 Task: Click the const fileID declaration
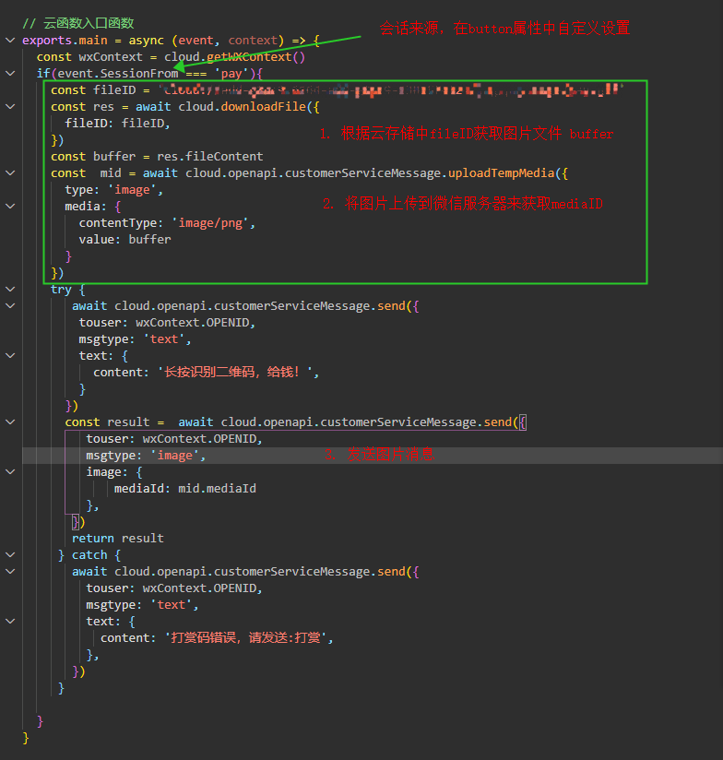pos(101,90)
